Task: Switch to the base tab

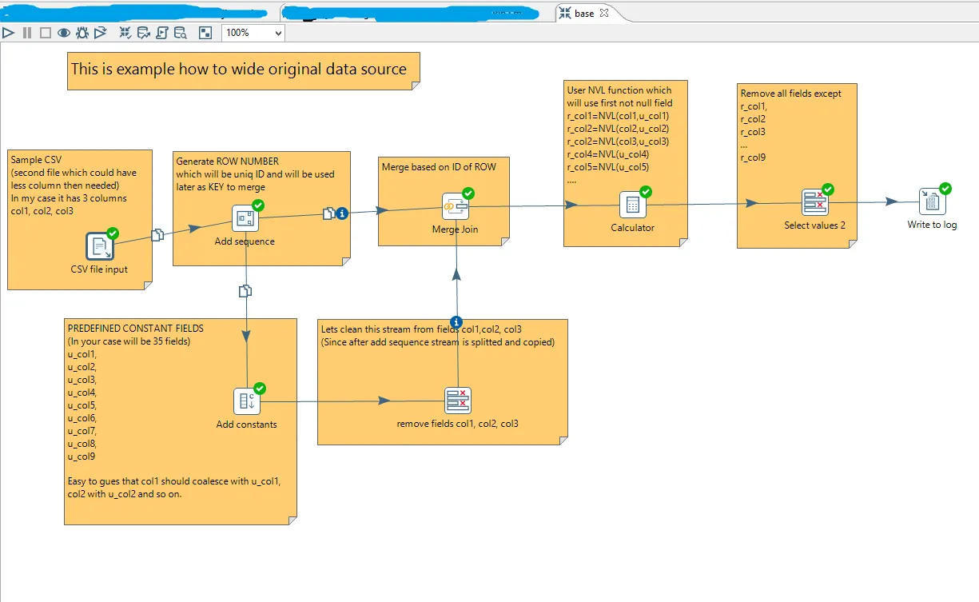Action: point(584,13)
